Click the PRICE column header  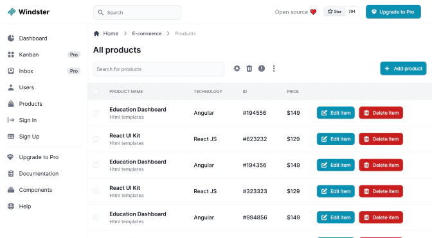[x=292, y=92]
